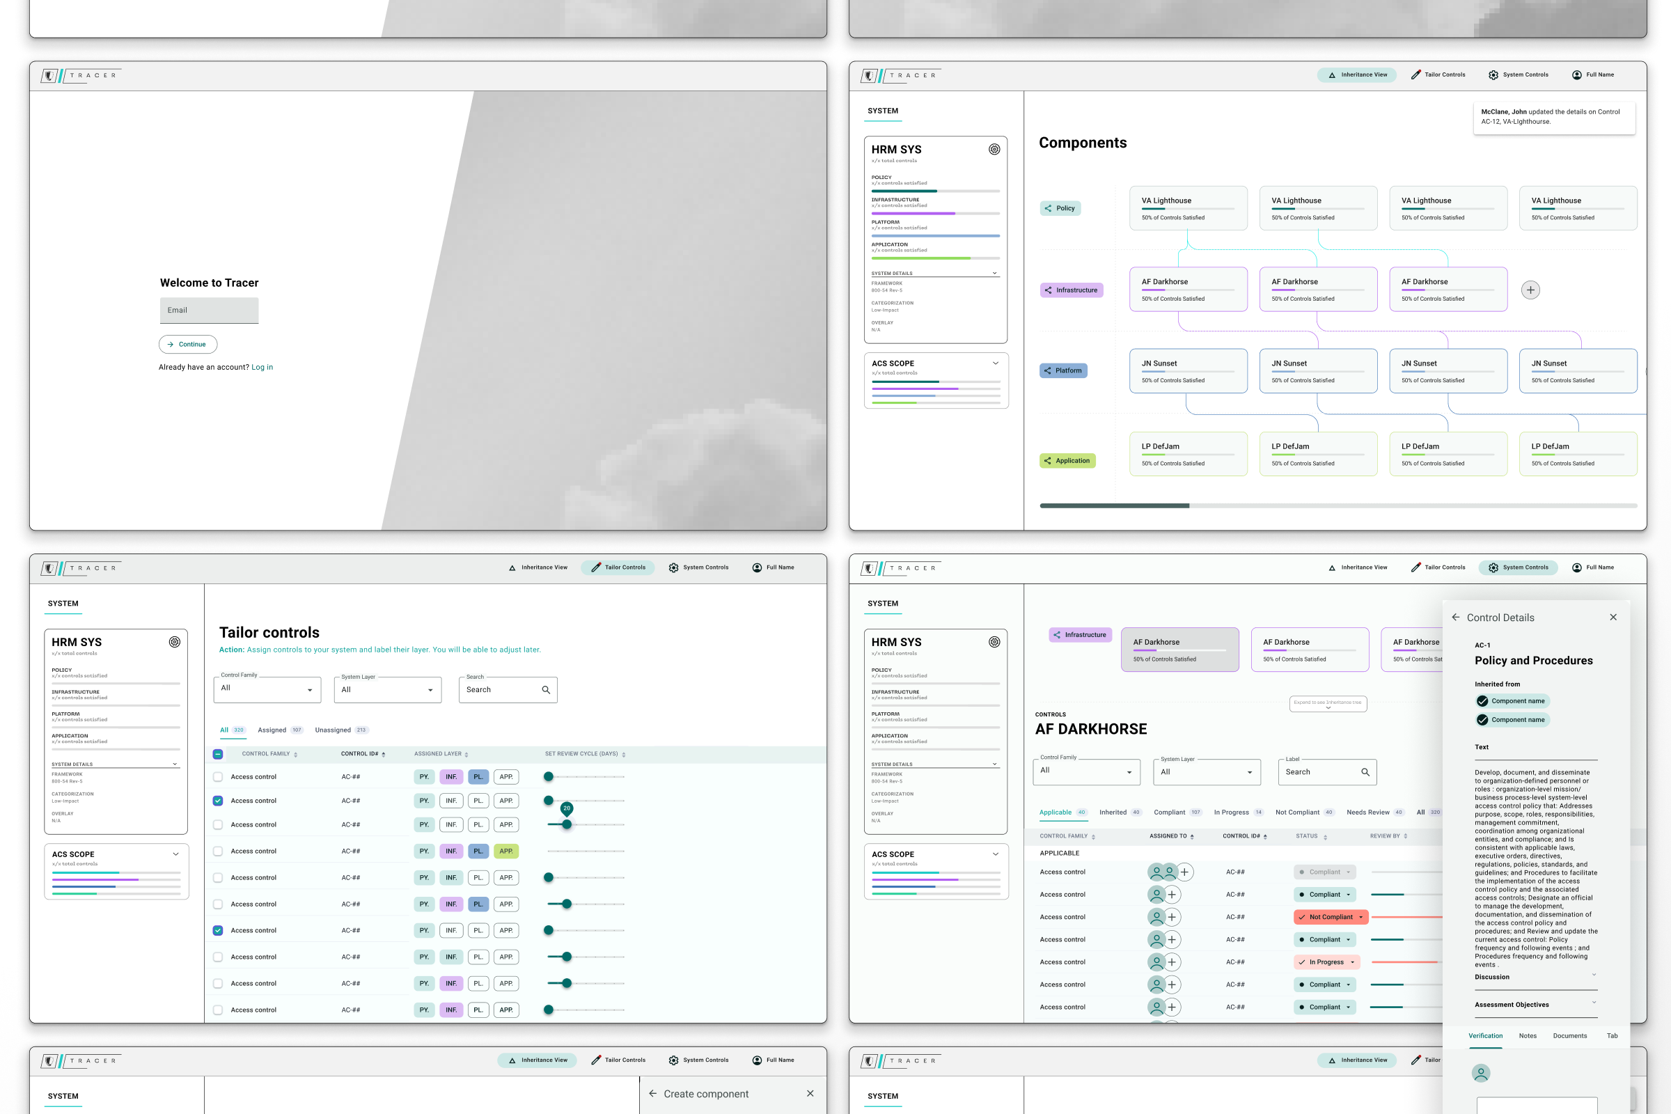Click the Application share icon
The image size is (1671, 1114).
1048,460
